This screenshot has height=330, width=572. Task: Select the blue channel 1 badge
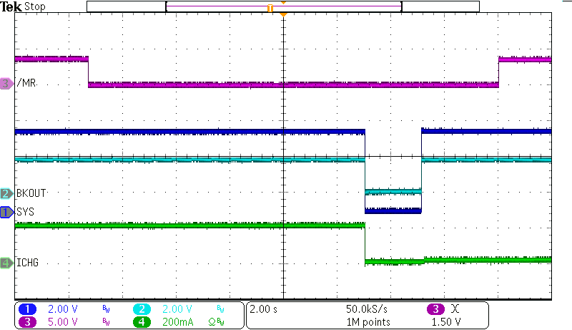28,309
